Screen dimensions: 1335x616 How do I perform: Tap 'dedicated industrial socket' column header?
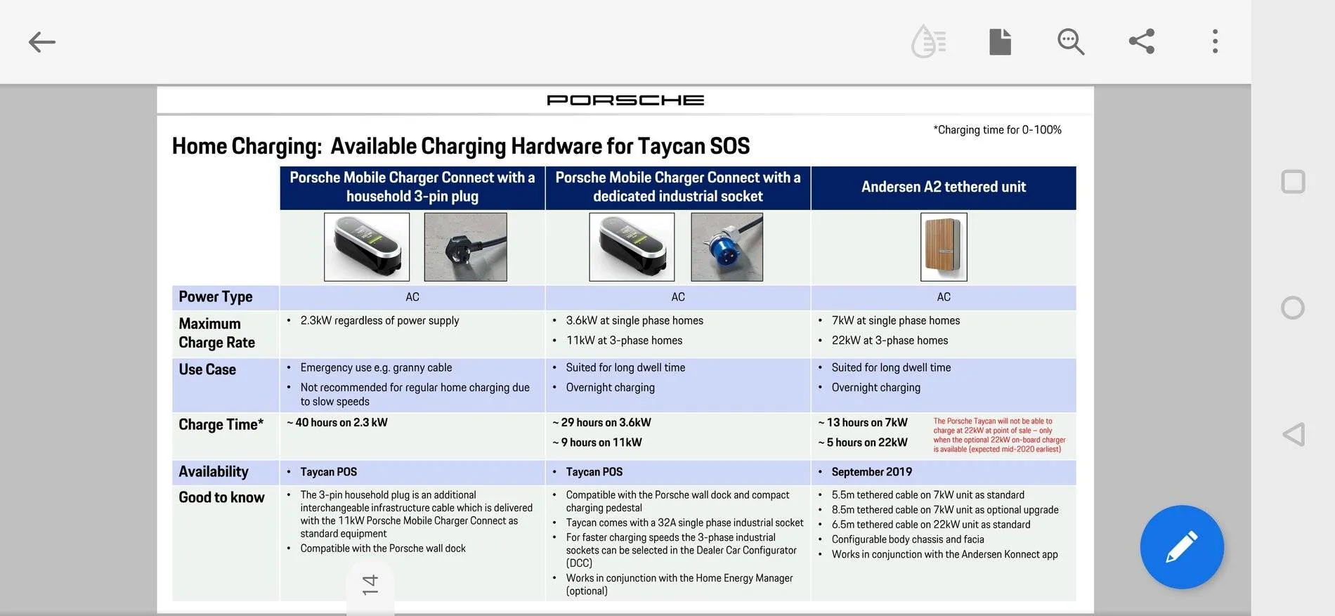point(678,188)
